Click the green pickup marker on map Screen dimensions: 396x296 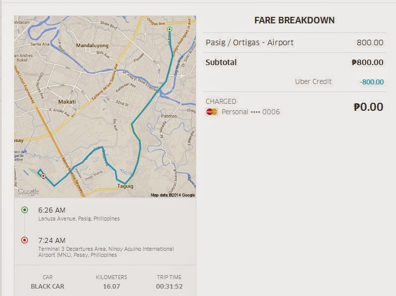tap(169, 30)
